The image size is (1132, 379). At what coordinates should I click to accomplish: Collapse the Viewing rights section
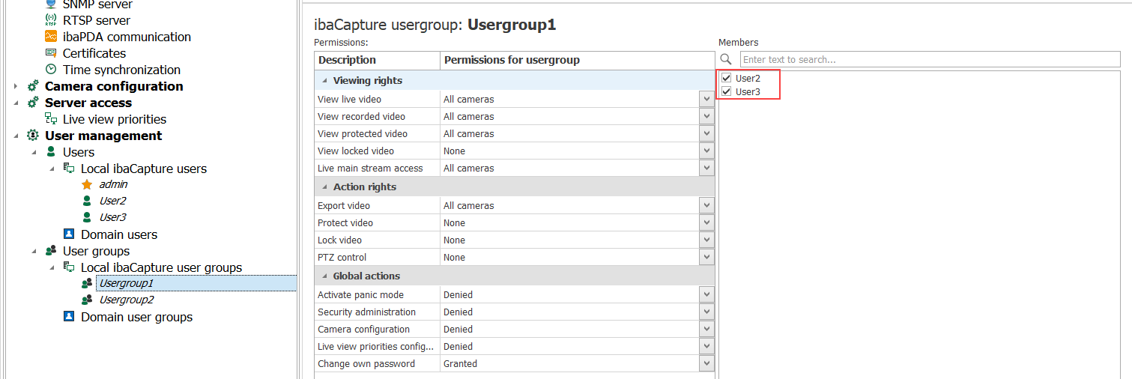point(324,80)
